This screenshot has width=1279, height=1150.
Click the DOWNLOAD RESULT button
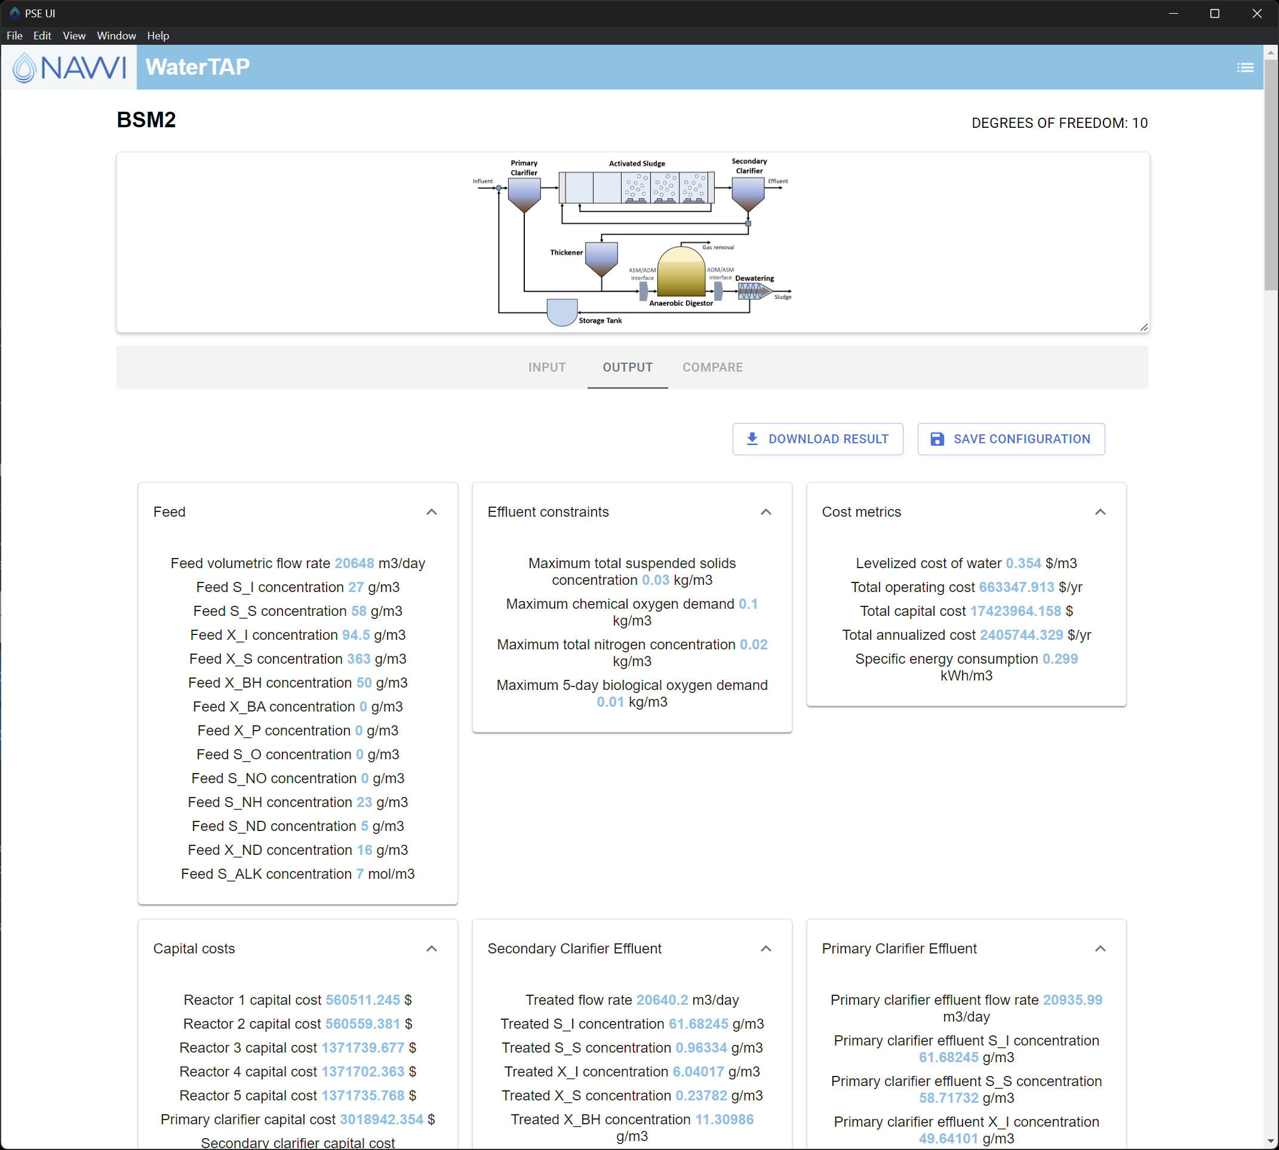[817, 439]
